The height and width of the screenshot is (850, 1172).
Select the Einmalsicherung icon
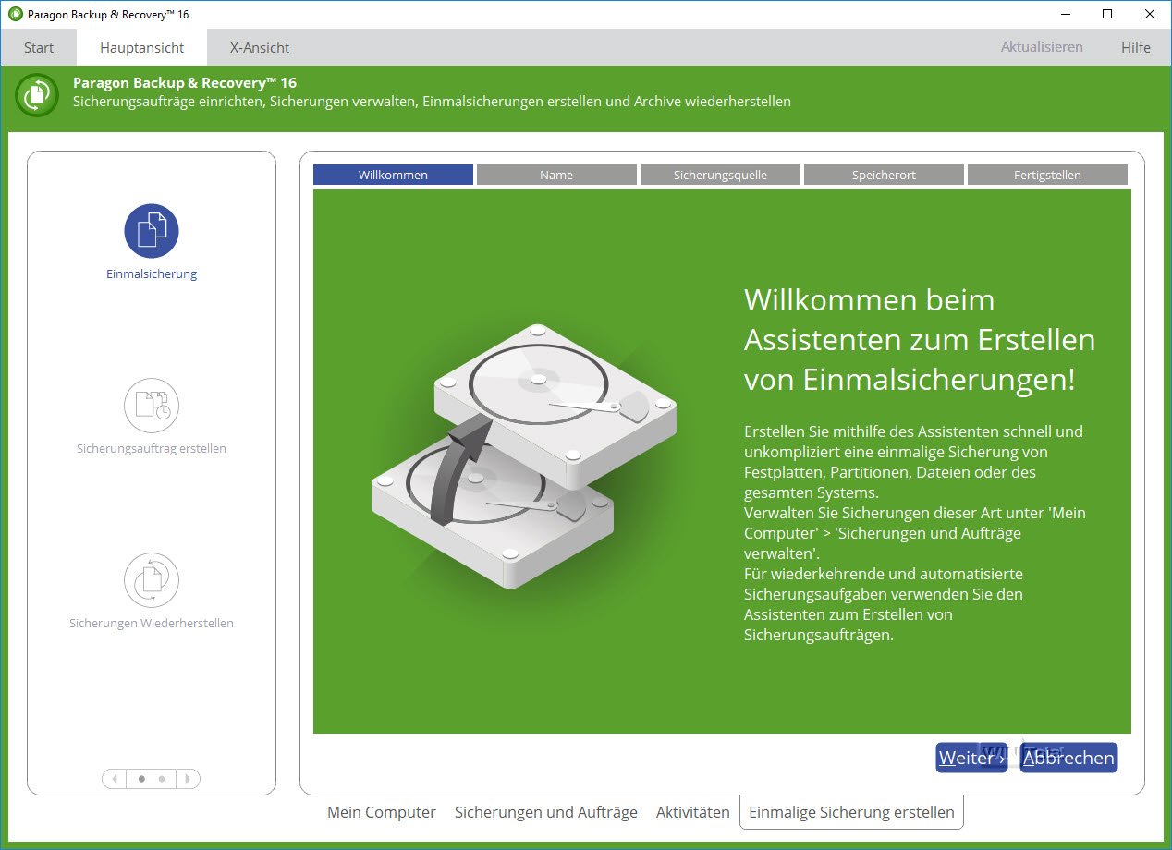(152, 231)
